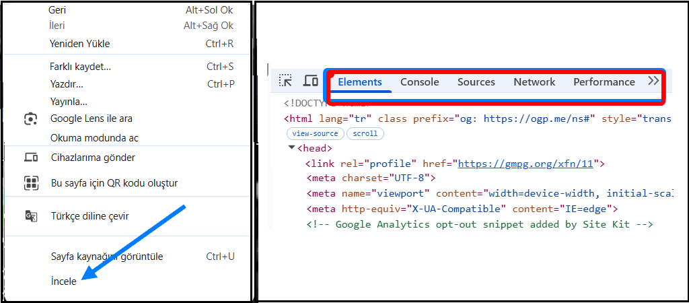The height and width of the screenshot is (303, 689).
Task: Choose Geri in the context menu
Action: [x=57, y=9]
